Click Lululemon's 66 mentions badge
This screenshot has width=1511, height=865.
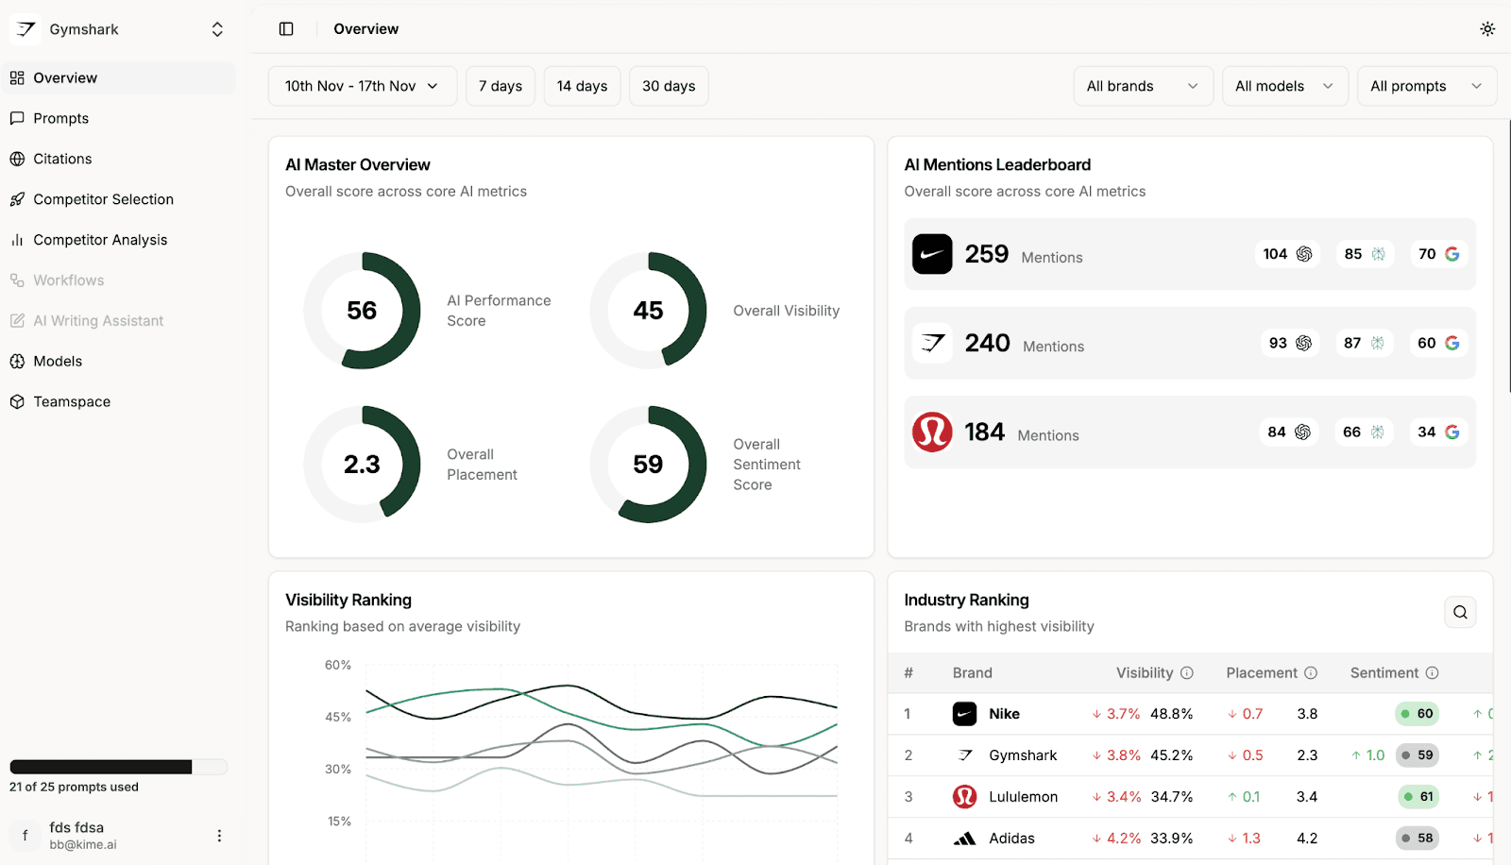pos(1364,432)
